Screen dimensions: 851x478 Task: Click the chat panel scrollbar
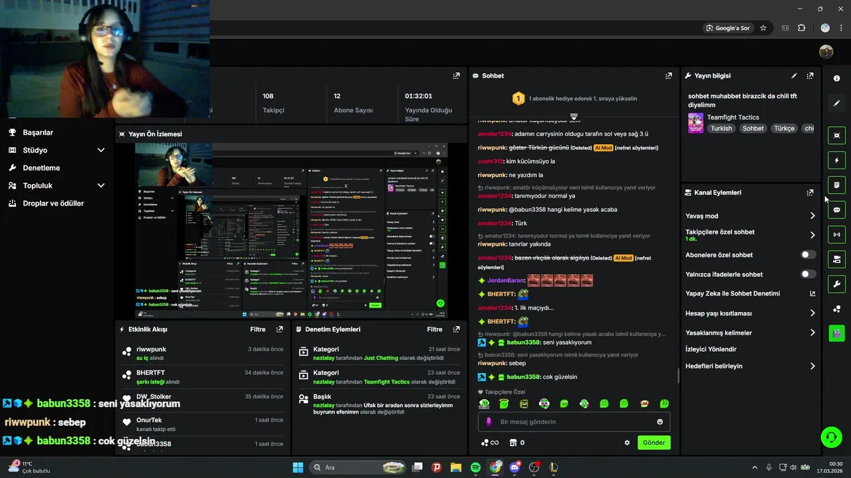pos(678,376)
